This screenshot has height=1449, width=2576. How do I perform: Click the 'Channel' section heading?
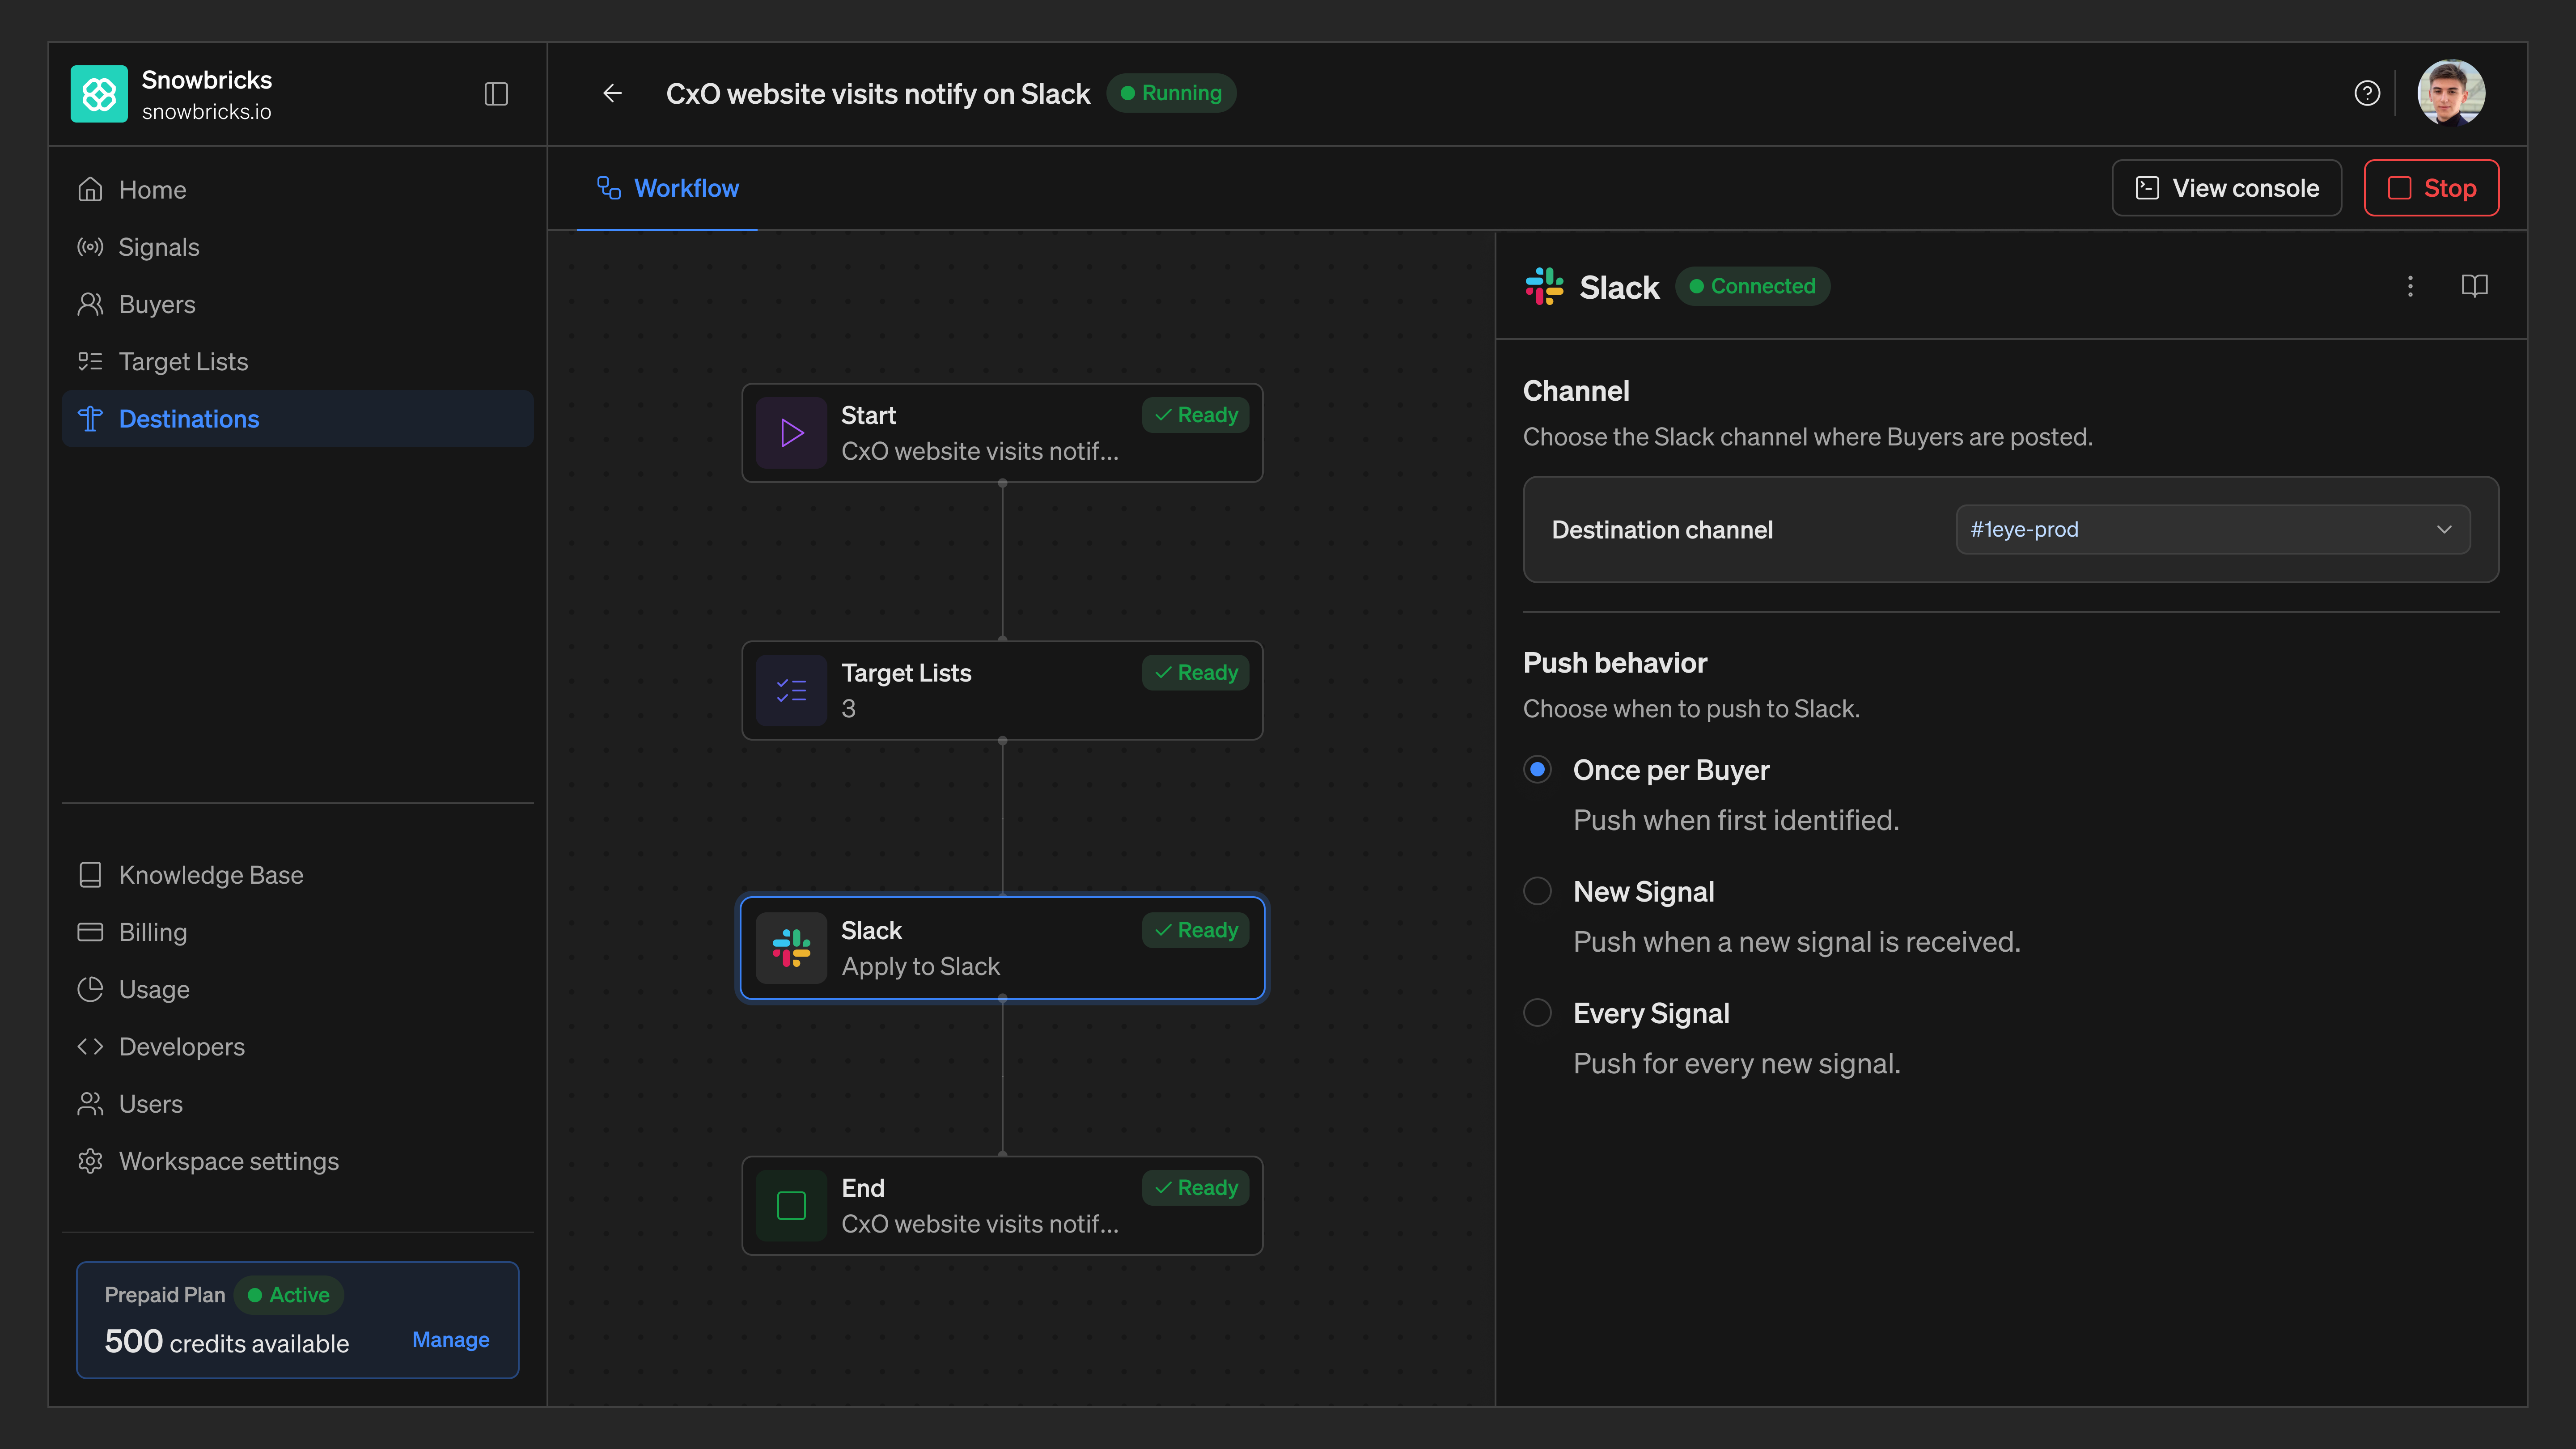[1576, 391]
